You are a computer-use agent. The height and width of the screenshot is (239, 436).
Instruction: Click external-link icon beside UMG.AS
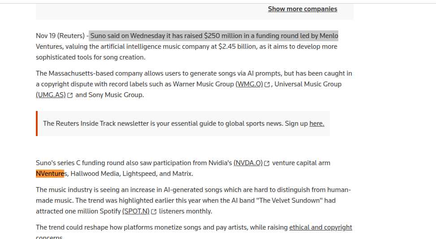pos(70,95)
